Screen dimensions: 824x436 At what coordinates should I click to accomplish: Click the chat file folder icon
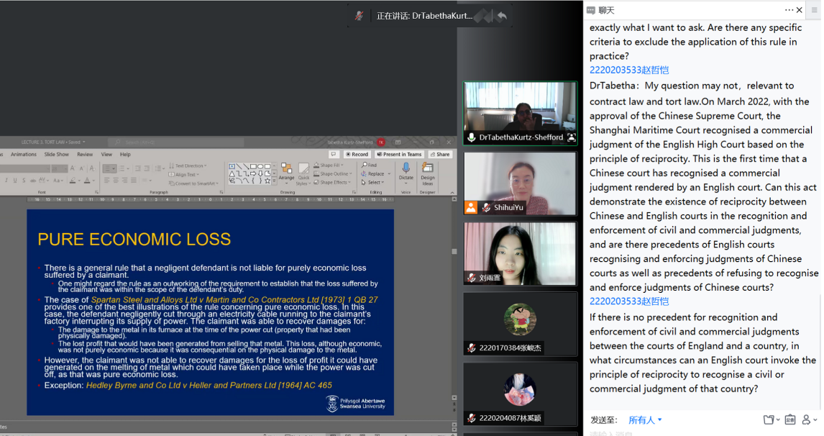point(770,419)
